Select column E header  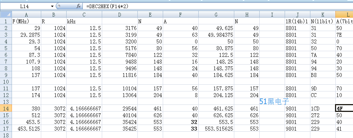click(150, 15)
